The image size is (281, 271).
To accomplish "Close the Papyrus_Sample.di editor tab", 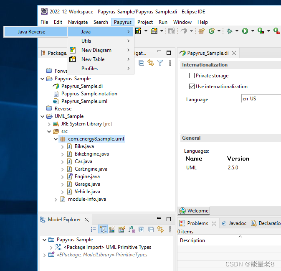I will tap(234, 53).
